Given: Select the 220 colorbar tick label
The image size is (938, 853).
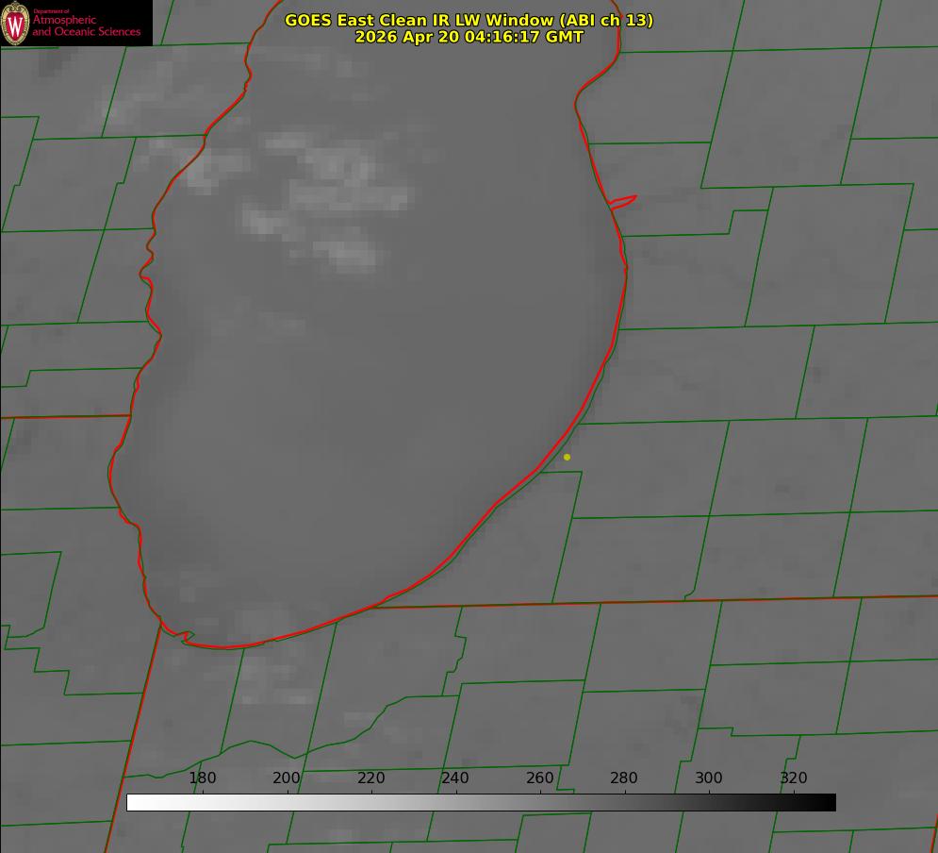Looking at the screenshot, I should tap(370, 778).
